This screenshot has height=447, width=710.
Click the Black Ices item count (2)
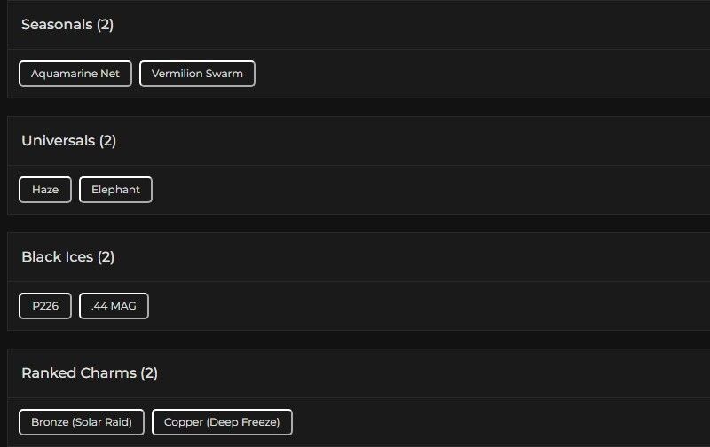click(106, 257)
